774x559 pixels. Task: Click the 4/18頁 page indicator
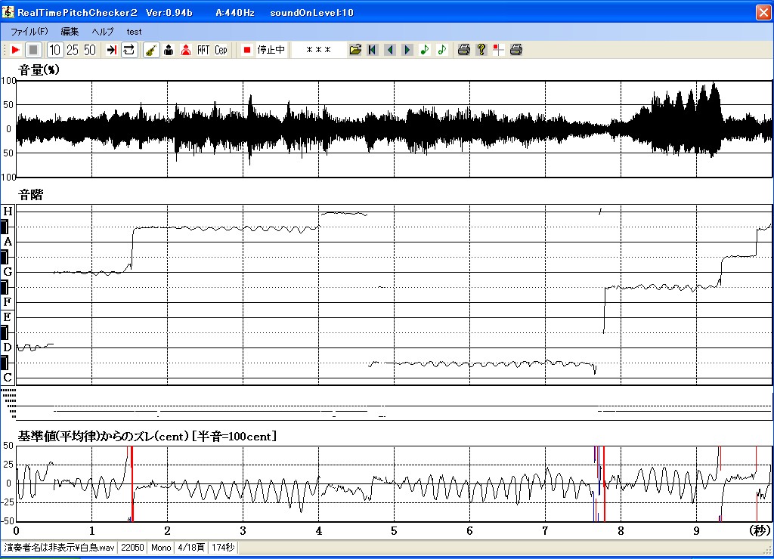click(x=191, y=548)
